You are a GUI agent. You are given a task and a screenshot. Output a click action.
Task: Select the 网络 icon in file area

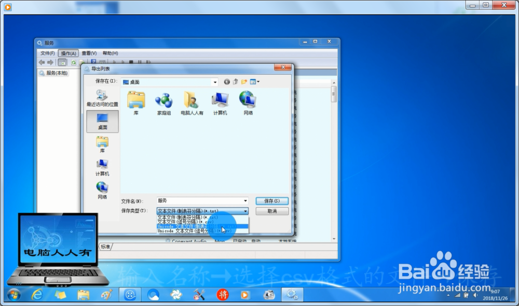[x=248, y=103]
